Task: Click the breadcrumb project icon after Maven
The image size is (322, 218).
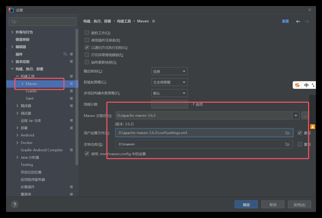Action: tap(153, 21)
